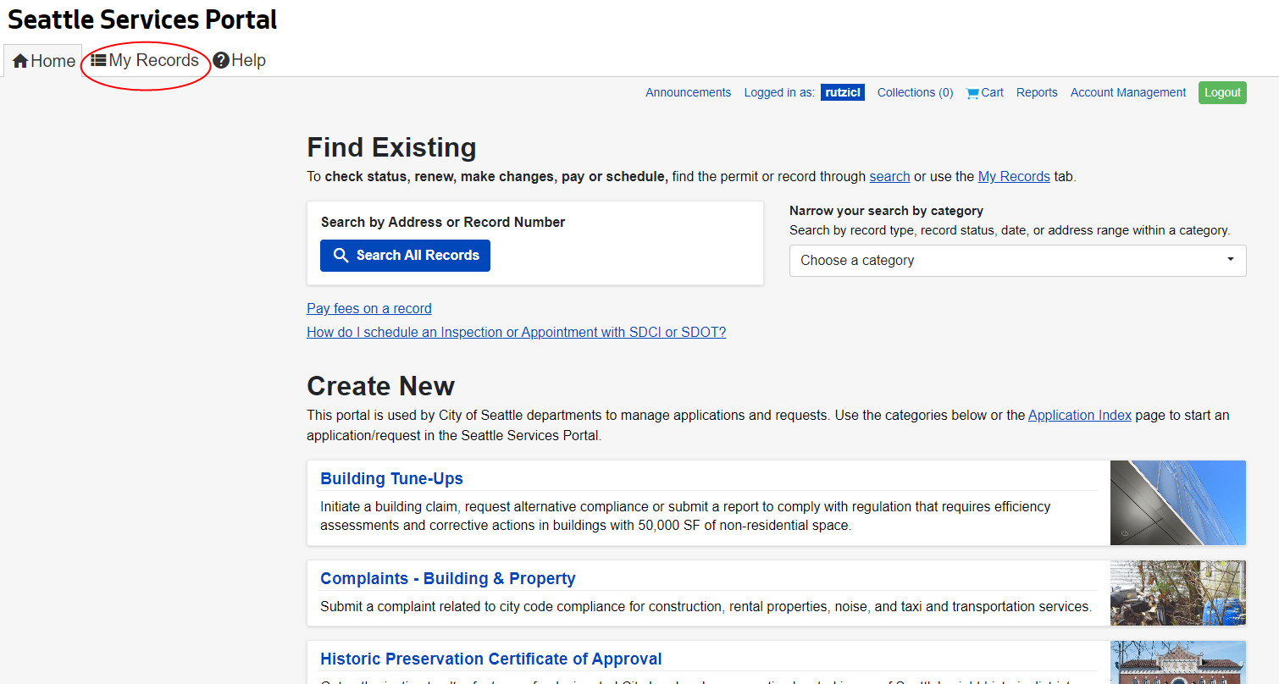Image resolution: width=1279 pixels, height=684 pixels.
Task: Click the magnifying glass on Search All Records
Action: tap(341, 255)
